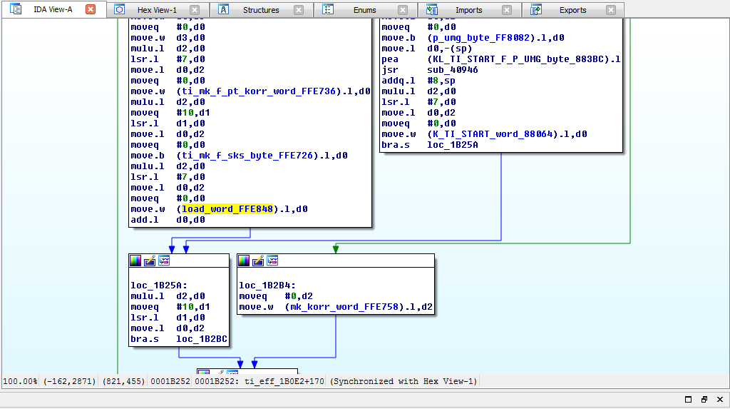Click the Structures tab icon

pos(223,9)
